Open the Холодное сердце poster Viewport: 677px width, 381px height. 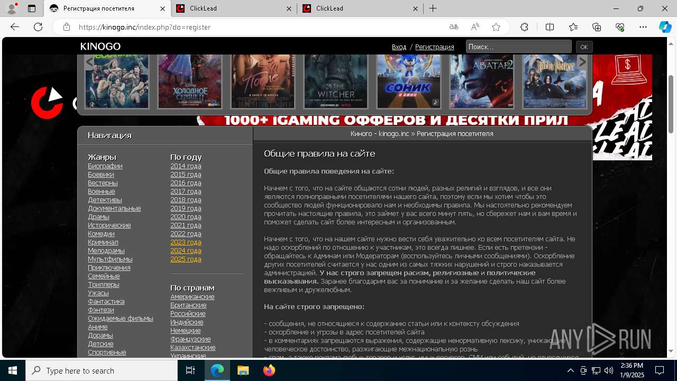coord(190,81)
